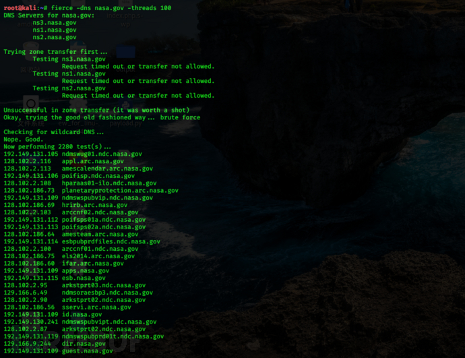This screenshot has height=358, width=465.
Task: Select hostname amescalendar.arc.nasa.gov
Action: 107,169
